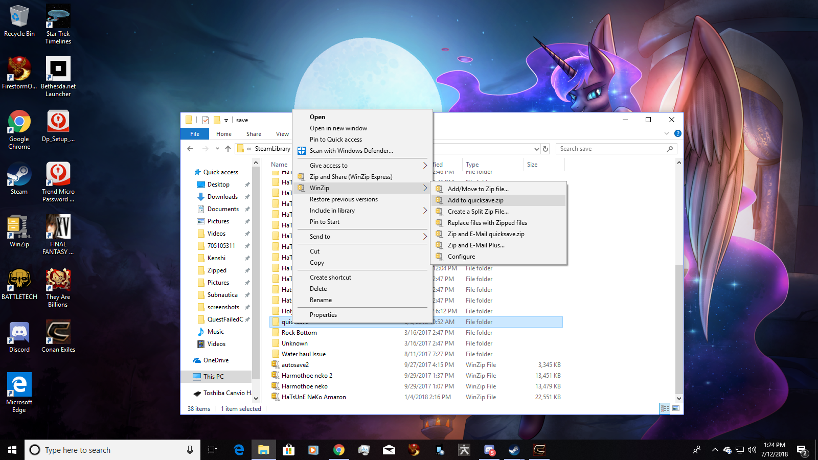Click the microphone icon in taskbar search
Image resolution: width=818 pixels, height=460 pixels.
coord(190,450)
